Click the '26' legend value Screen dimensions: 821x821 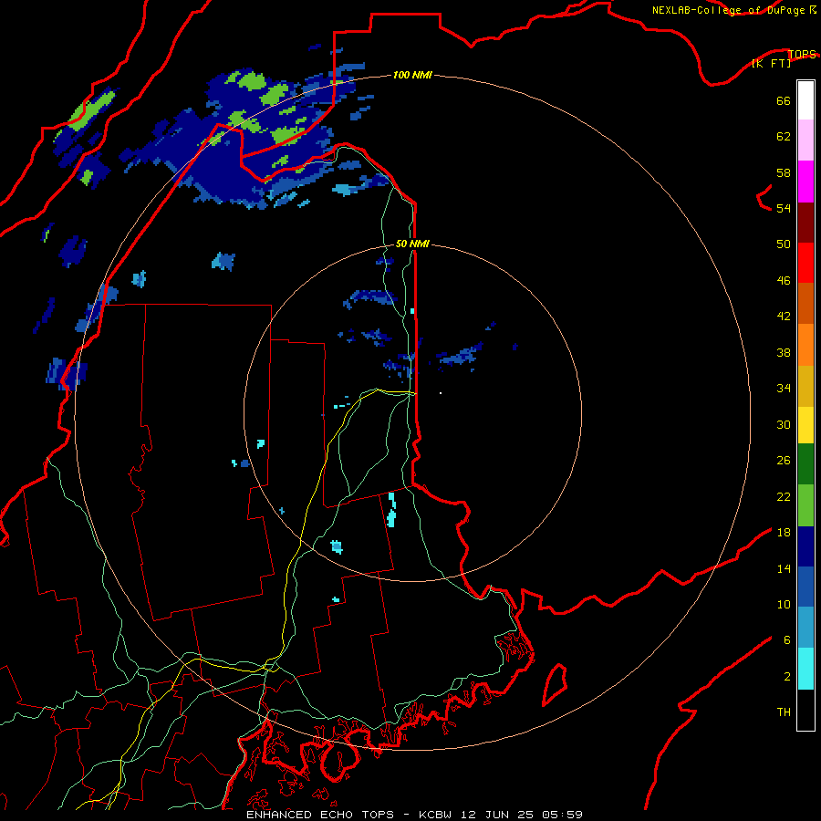click(784, 461)
